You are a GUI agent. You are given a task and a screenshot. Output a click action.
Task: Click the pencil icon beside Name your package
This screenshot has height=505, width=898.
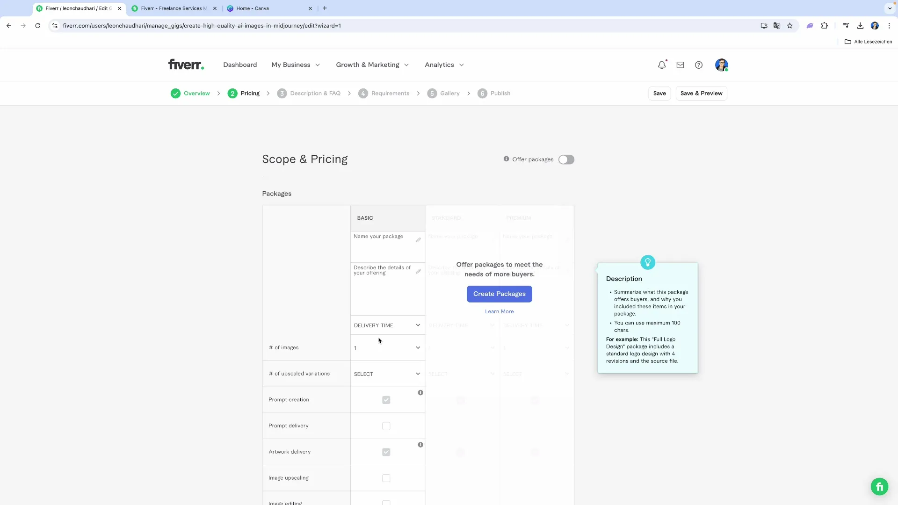pyautogui.click(x=419, y=240)
